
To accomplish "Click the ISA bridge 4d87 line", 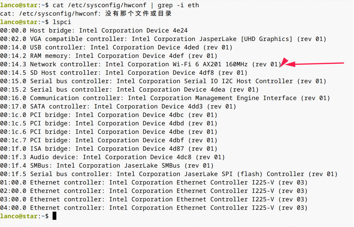I will click(x=109, y=149).
